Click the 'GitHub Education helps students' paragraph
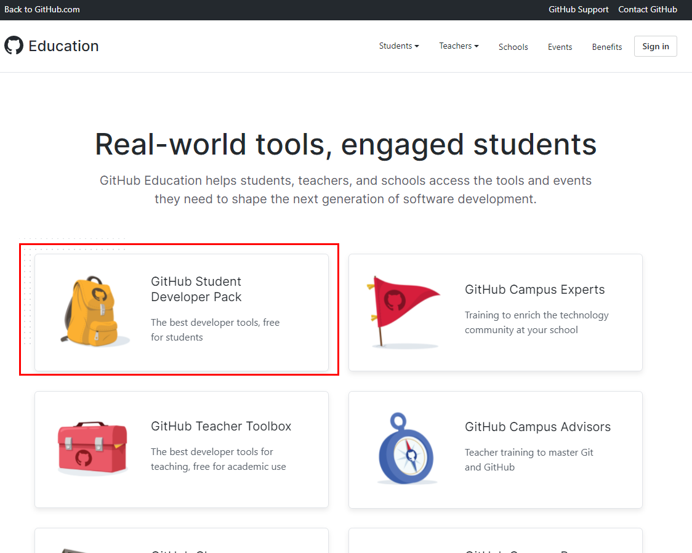Viewport: 692px width, 553px height. (345, 190)
